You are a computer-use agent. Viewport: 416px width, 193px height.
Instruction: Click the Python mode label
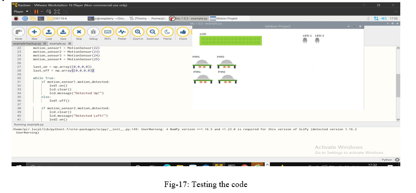386,160
